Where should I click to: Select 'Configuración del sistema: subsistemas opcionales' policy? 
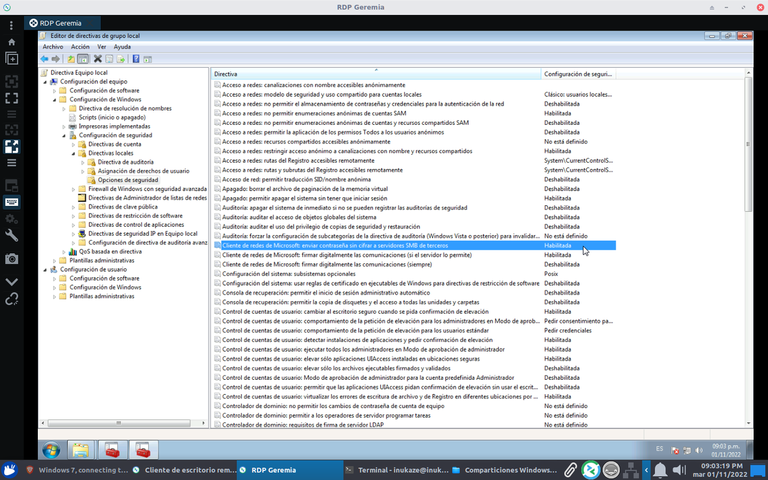pyautogui.click(x=289, y=274)
